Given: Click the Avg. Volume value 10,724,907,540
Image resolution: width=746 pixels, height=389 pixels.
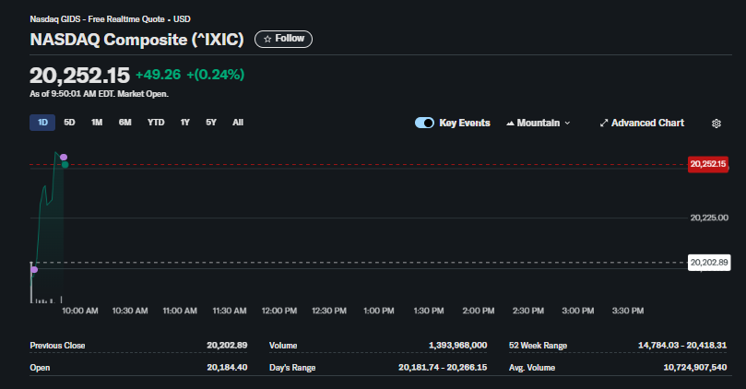Looking at the screenshot, I should (695, 368).
